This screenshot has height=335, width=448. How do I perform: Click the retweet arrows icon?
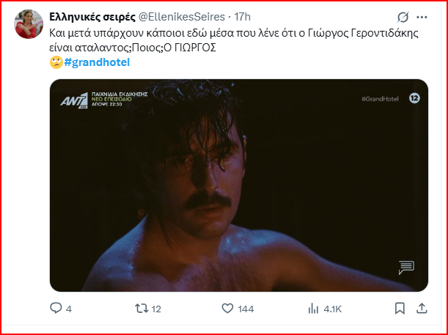coord(142,309)
